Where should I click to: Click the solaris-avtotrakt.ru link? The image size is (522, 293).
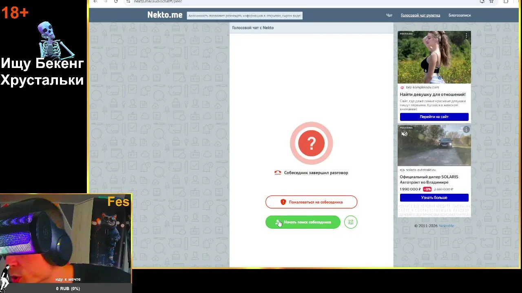420,170
